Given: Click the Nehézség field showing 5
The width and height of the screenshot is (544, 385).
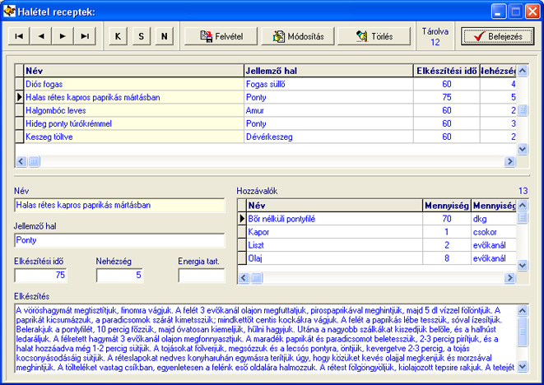Looking at the screenshot, I should point(119,276).
